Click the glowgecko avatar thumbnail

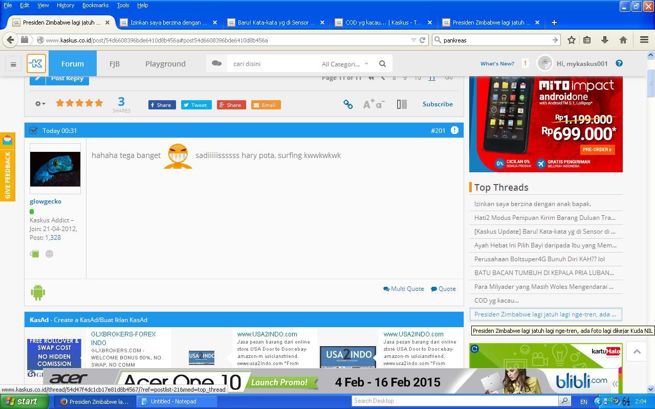point(55,169)
